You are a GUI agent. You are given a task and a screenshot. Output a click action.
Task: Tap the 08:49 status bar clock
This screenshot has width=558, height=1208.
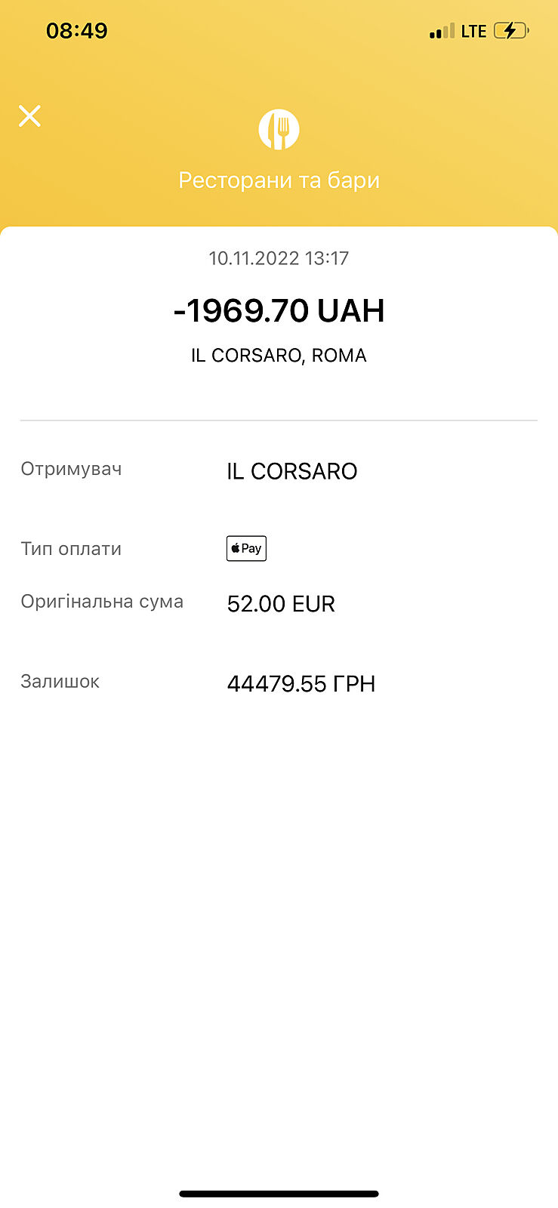77,31
